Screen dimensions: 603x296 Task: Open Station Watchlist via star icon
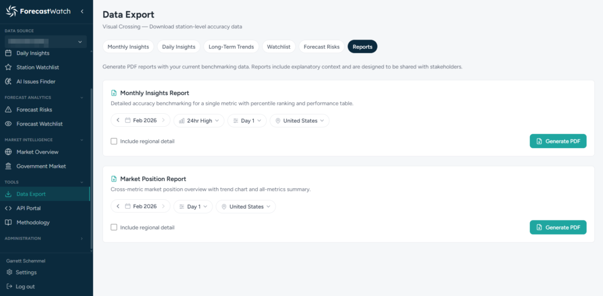(x=8, y=67)
